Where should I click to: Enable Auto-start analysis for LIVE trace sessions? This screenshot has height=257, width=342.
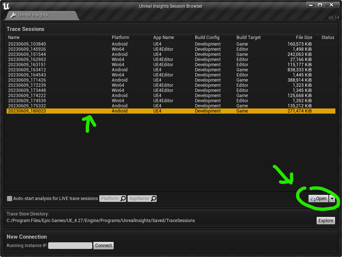pyautogui.click(x=10, y=199)
